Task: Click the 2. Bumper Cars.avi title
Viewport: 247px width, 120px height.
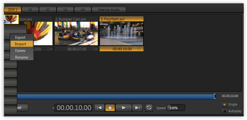Action: pyautogui.click(x=71, y=19)
